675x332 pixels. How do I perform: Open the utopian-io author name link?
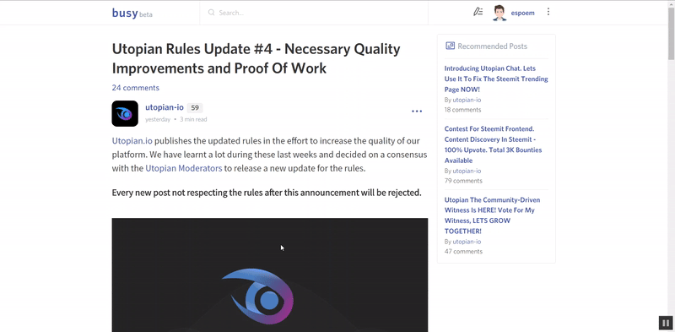(x=165, y=107)
